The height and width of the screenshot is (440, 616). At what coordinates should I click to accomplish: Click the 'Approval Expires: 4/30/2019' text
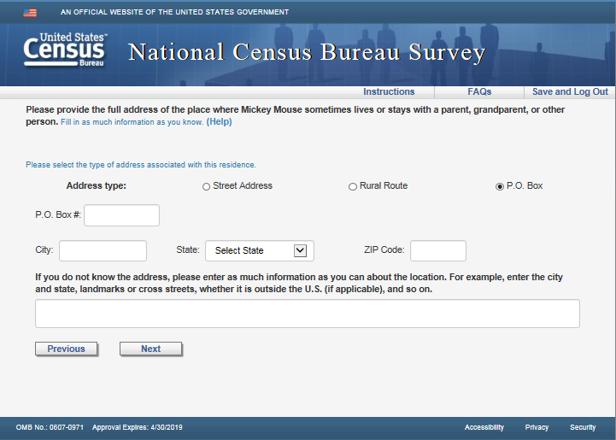(137, 427)
